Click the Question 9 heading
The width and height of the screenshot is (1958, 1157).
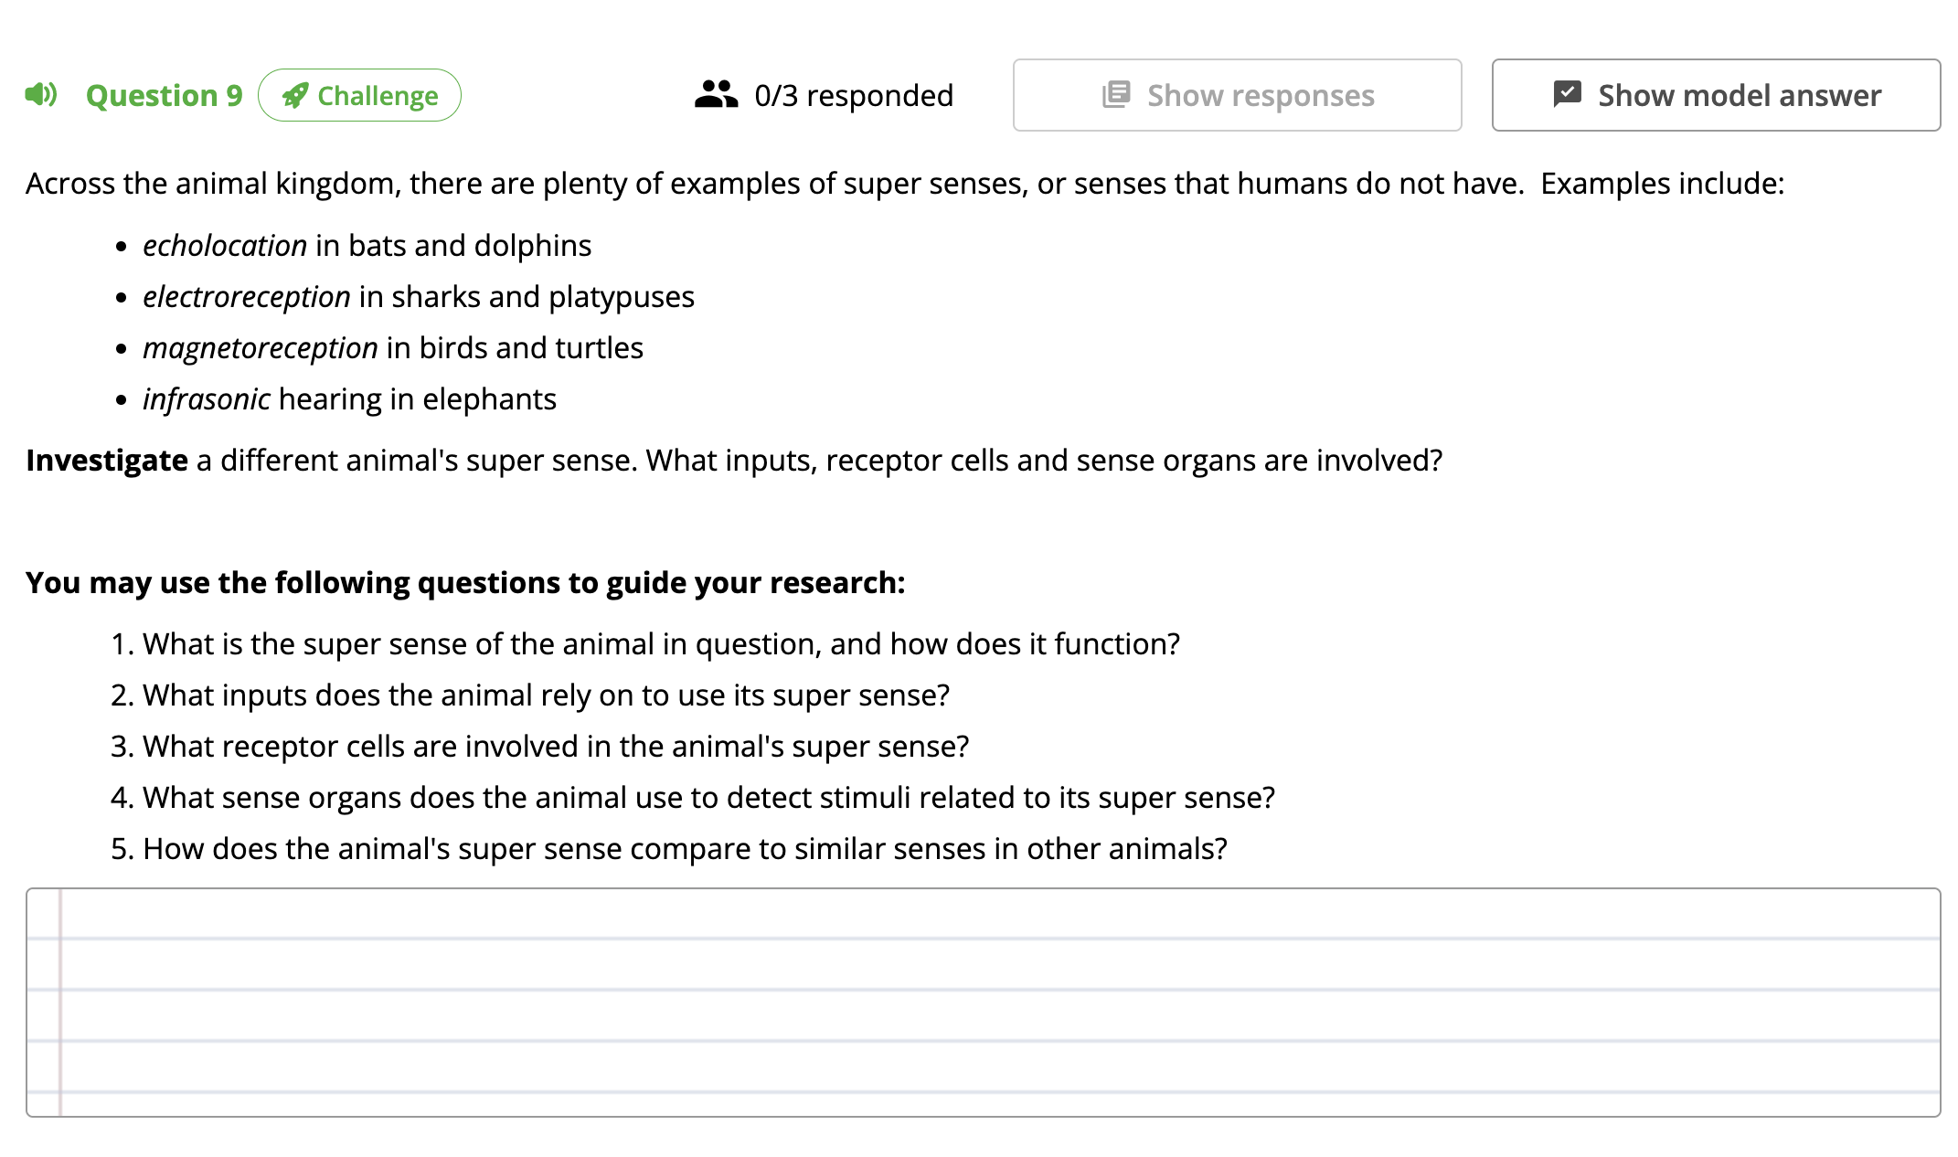point(165,96)
